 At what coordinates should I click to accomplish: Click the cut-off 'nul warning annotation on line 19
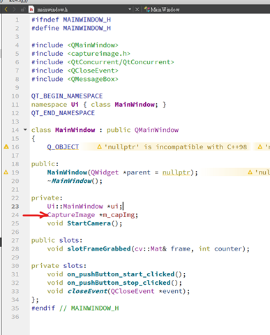tap(259, 172)
